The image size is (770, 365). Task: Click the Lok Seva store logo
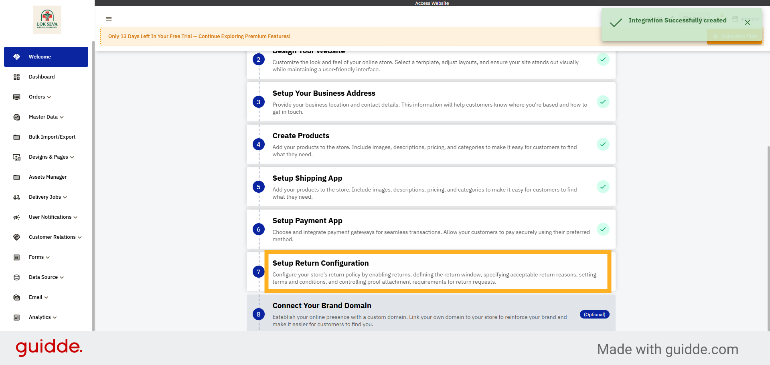(x=47, y=20)
